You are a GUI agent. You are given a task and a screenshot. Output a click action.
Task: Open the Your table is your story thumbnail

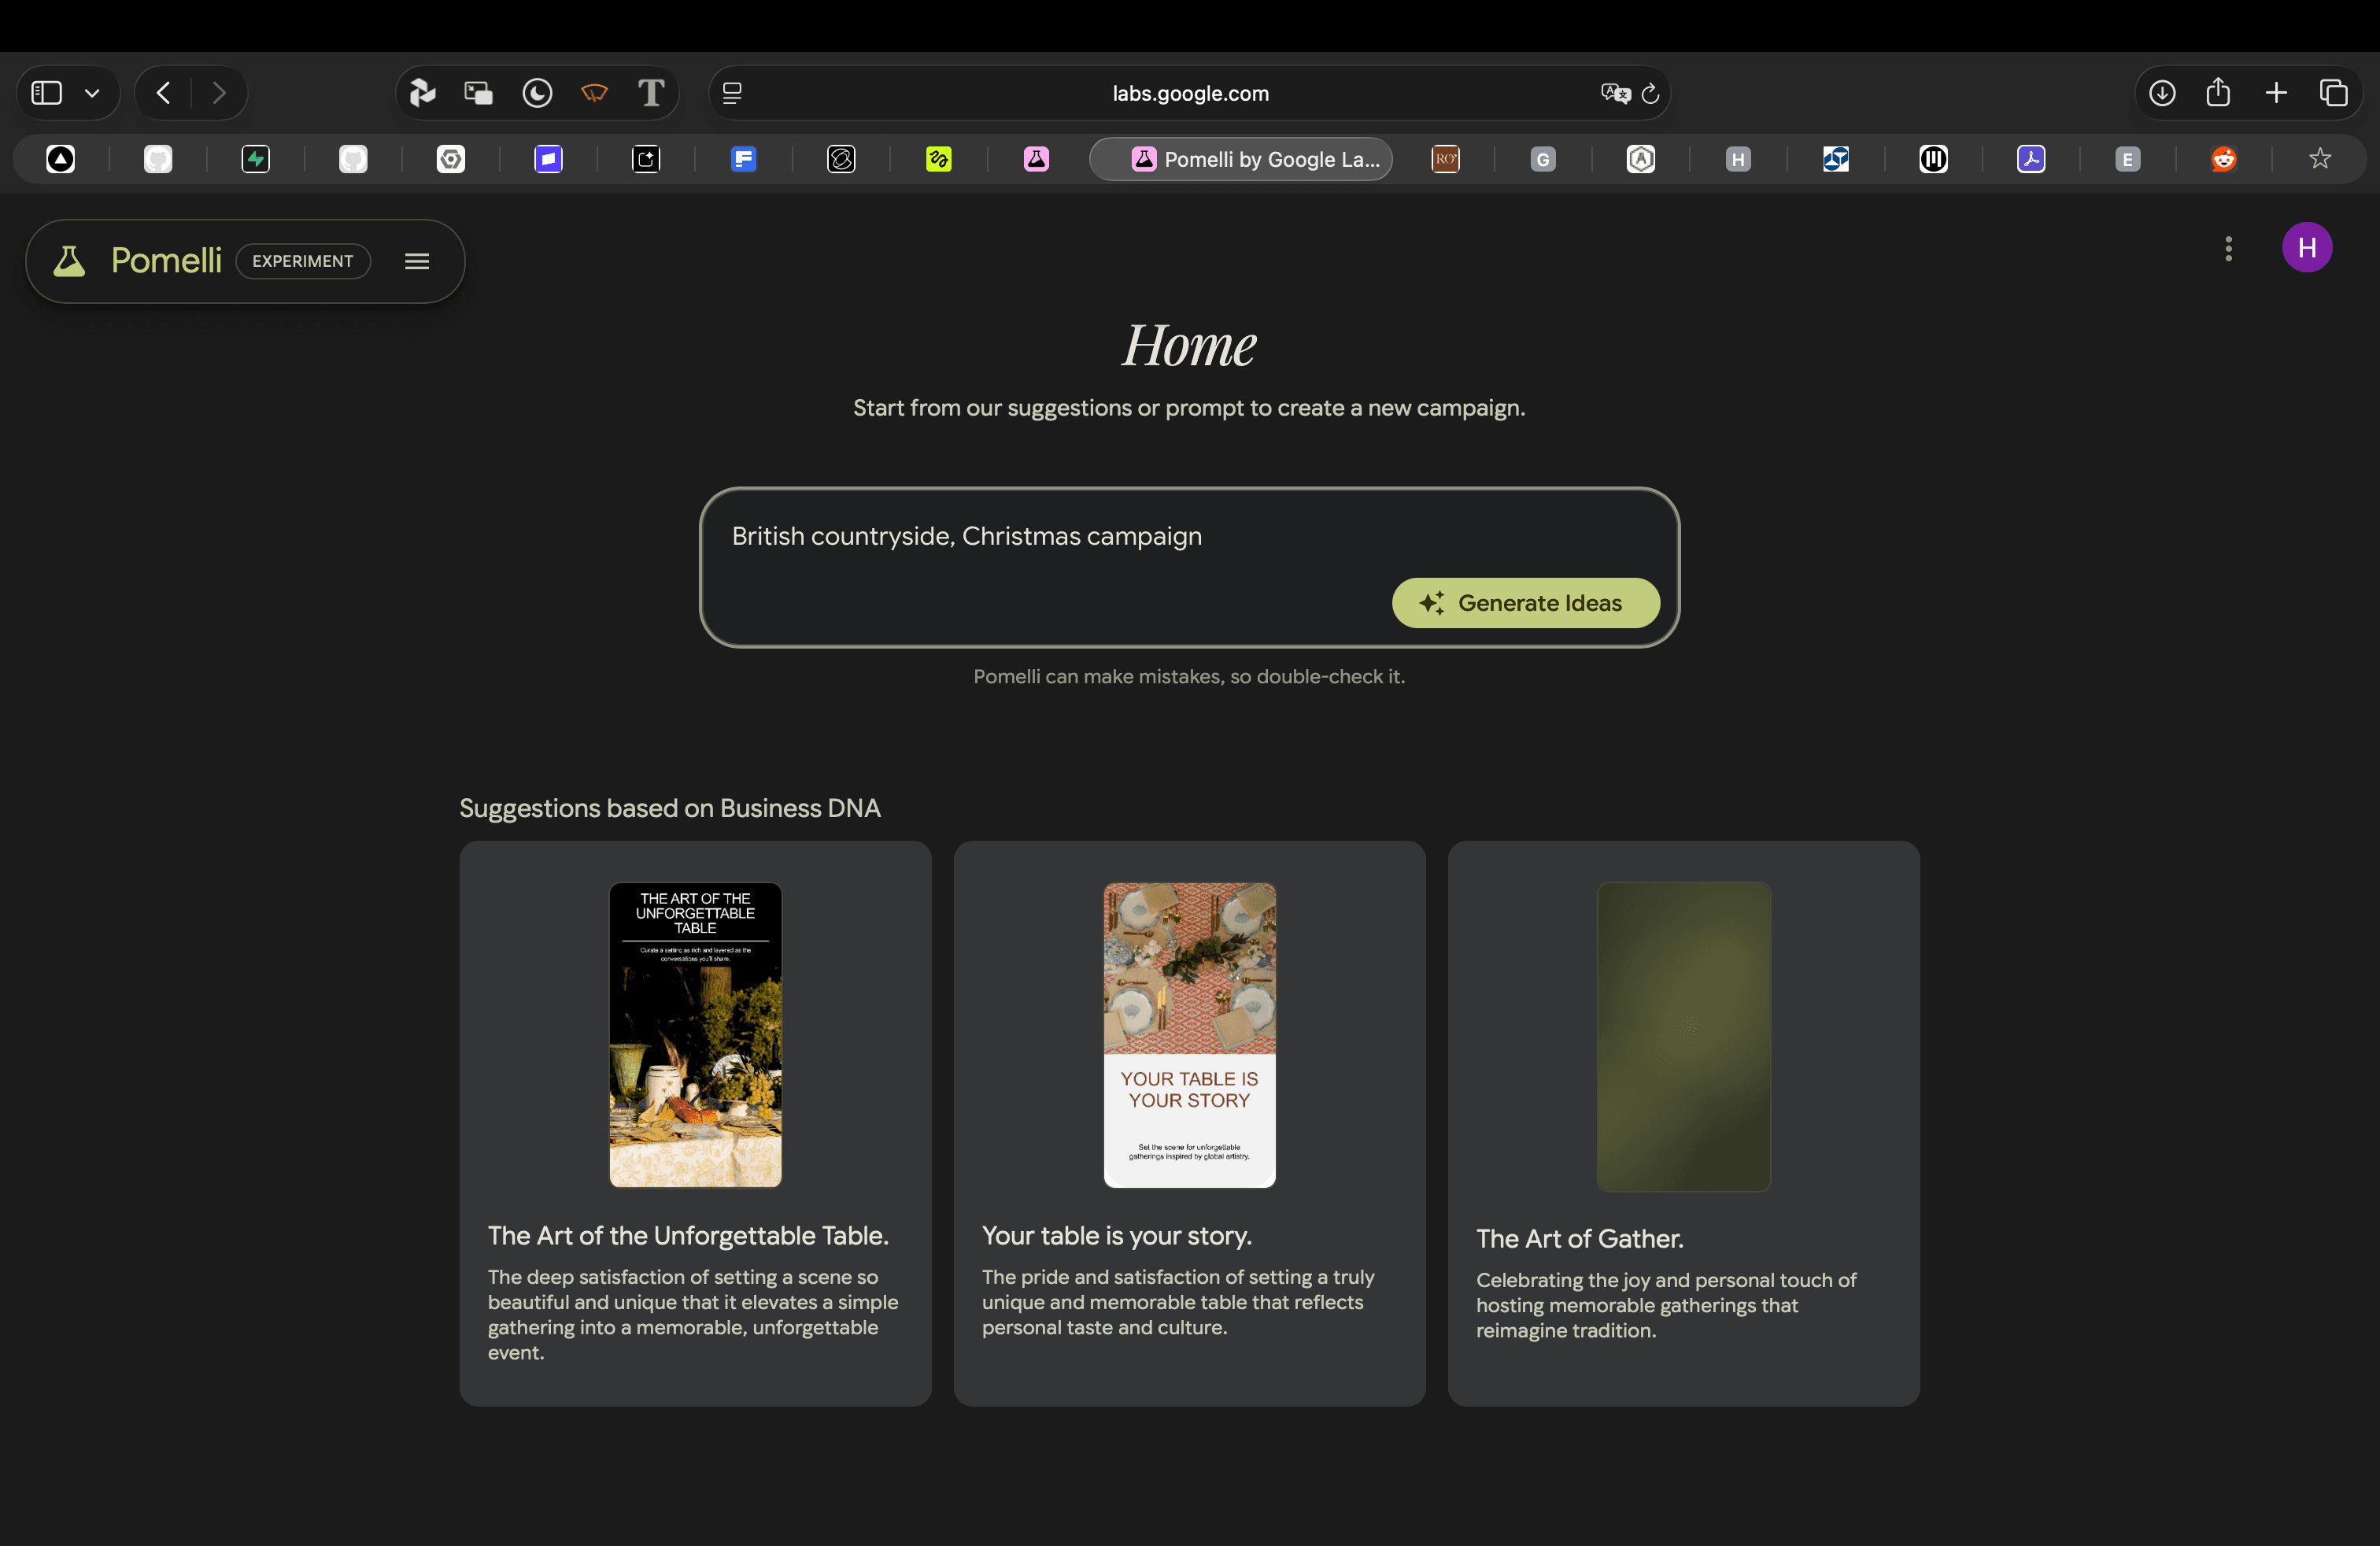[x=1189, y=1034]
